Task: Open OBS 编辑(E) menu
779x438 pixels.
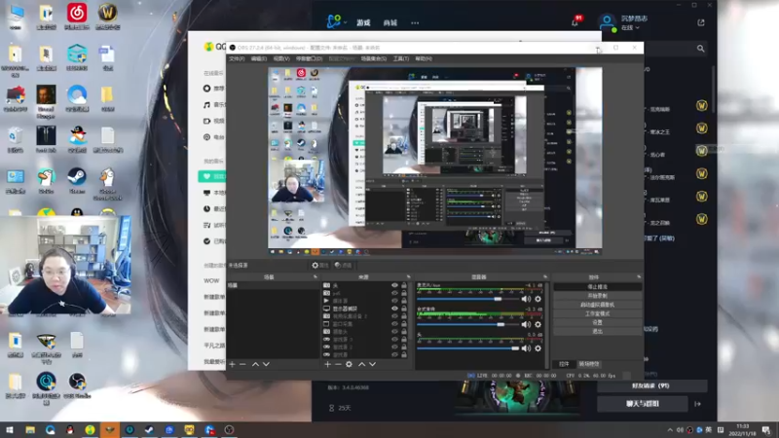Action: click(x=258, y=58)
